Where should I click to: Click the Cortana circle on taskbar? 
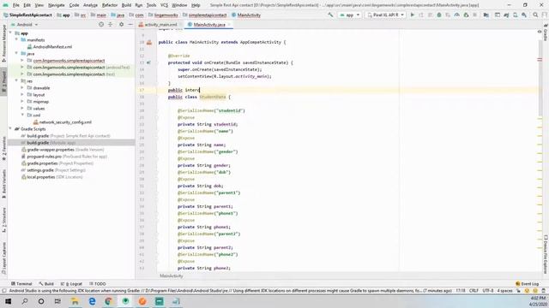41,301
